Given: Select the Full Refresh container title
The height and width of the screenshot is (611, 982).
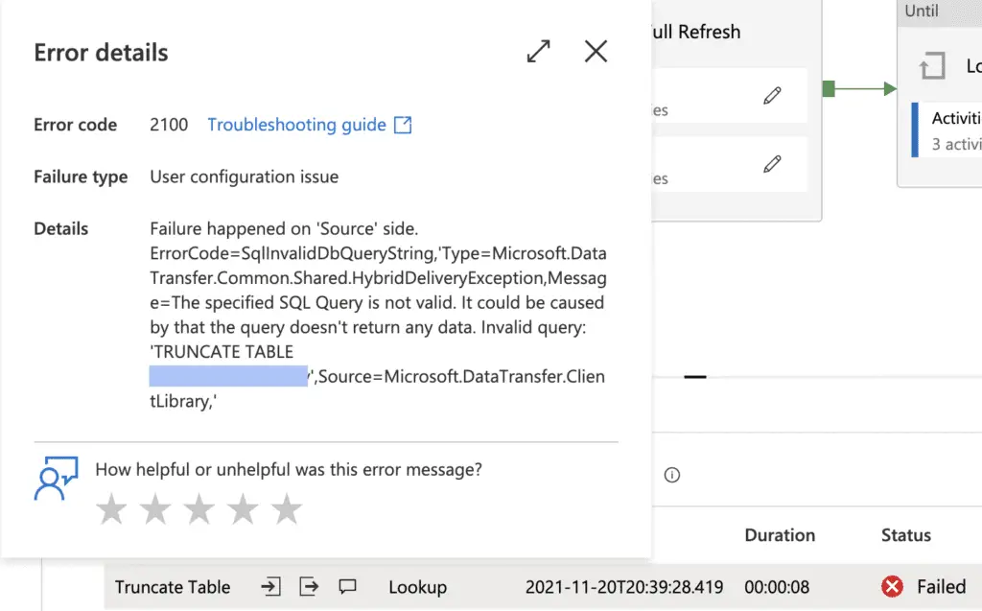Looking at the screenshot, I should tap(695, 32).
